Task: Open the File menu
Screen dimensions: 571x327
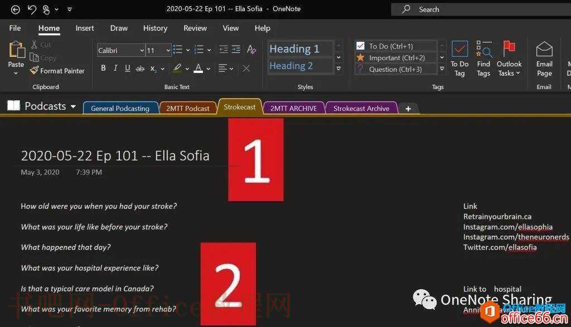Action: click(15, 28)
